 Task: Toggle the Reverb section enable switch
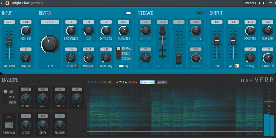[x=128, y=13]
